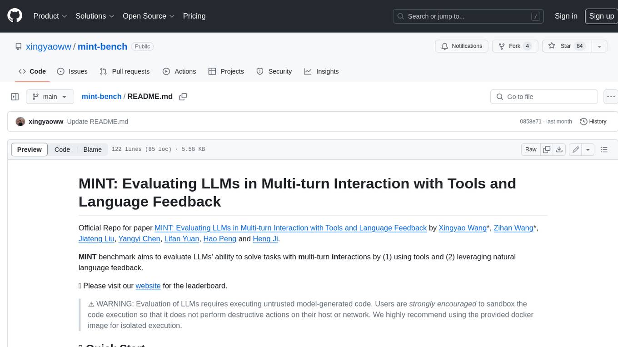Open the Update README.md commit message
The width and height of the screenshot is (618, 347).
pos(98,121)
